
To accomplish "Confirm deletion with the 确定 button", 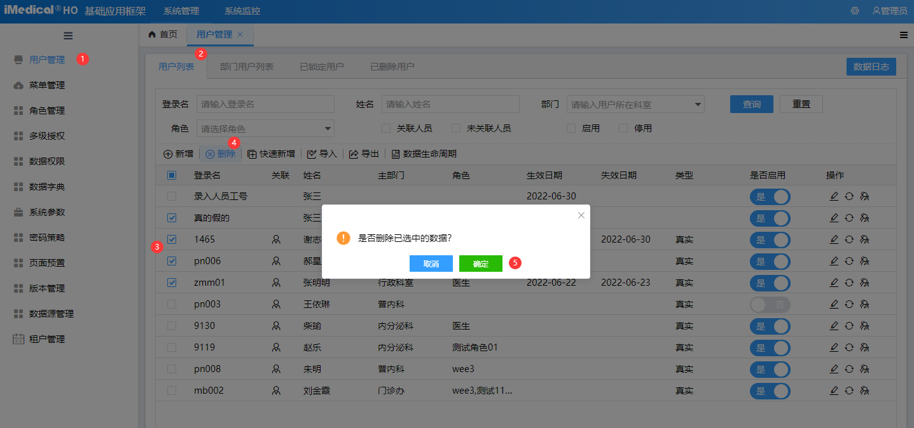I will pos(481,263).
